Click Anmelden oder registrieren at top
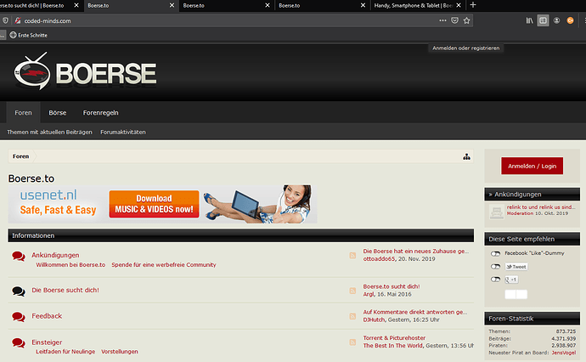This screenshot has width=586, height=362. point(465,48)
